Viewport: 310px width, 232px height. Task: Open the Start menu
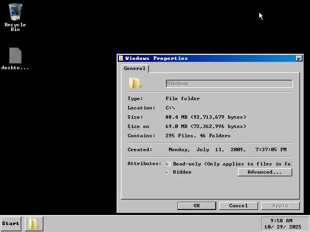pyautogui.click(x=10, y=223)
